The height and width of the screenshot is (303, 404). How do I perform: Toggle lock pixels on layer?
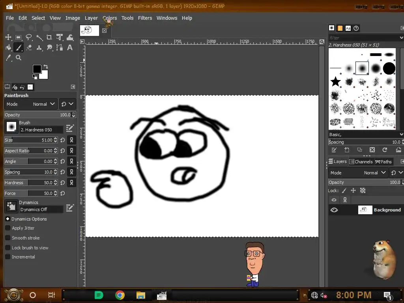344,191
